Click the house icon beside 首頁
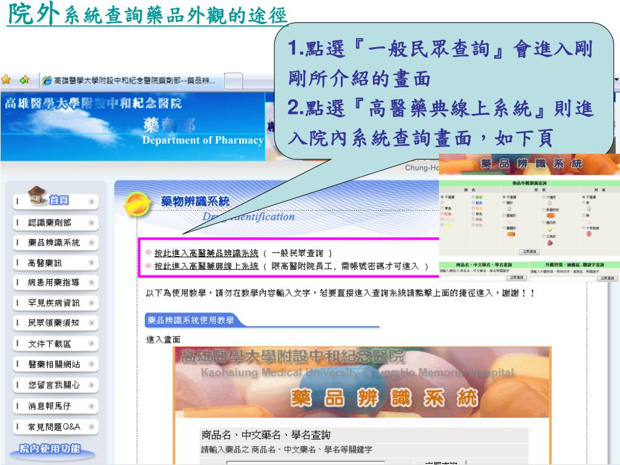The height and width of the screenshot is (465, 620). coord(38,196)
